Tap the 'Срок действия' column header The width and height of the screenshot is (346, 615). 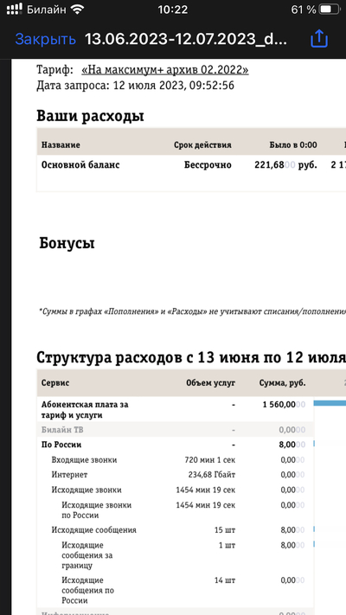pos(202,144)
